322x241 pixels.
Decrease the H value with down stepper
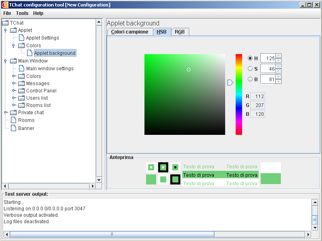pos(278,61)
